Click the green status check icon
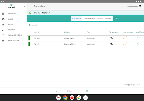Viewport: 144px width, 101px height. (30, 13)
